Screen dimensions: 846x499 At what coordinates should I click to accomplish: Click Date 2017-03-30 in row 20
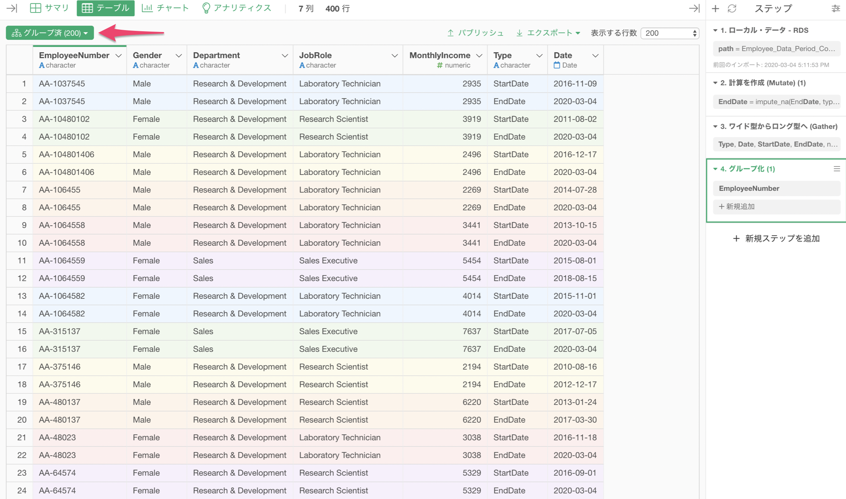(x=575, y=420)
